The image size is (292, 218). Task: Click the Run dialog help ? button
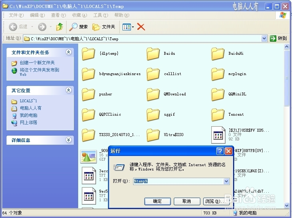[220, 151]
